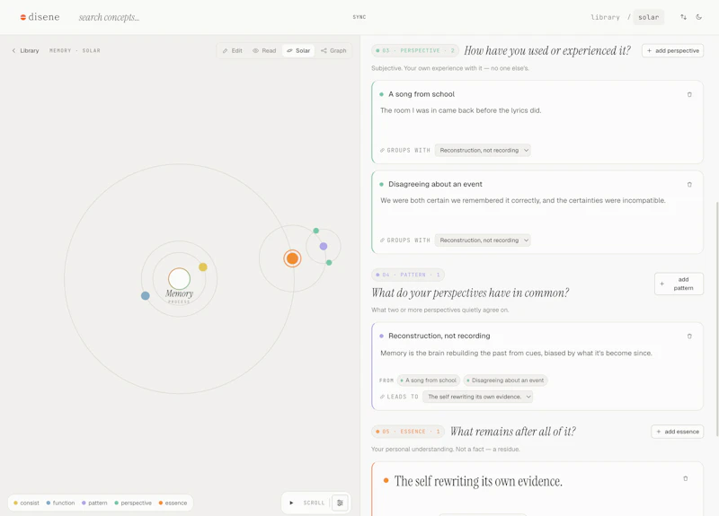This screenshot has width=719, height=516.
Task: Select the orange essence node
Action: point(292,258)
